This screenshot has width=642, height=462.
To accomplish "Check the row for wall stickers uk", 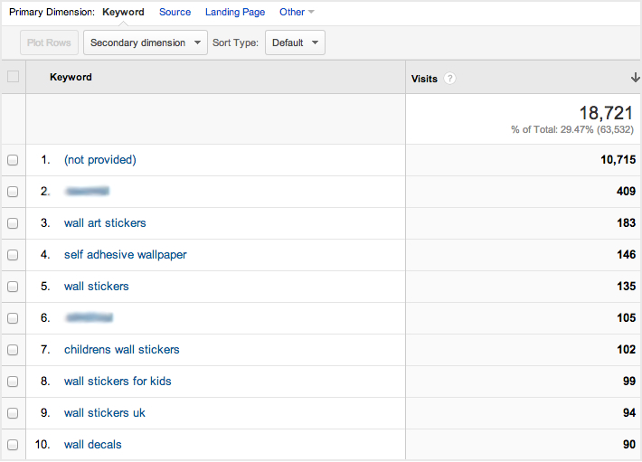I will (x=13, y=413).
